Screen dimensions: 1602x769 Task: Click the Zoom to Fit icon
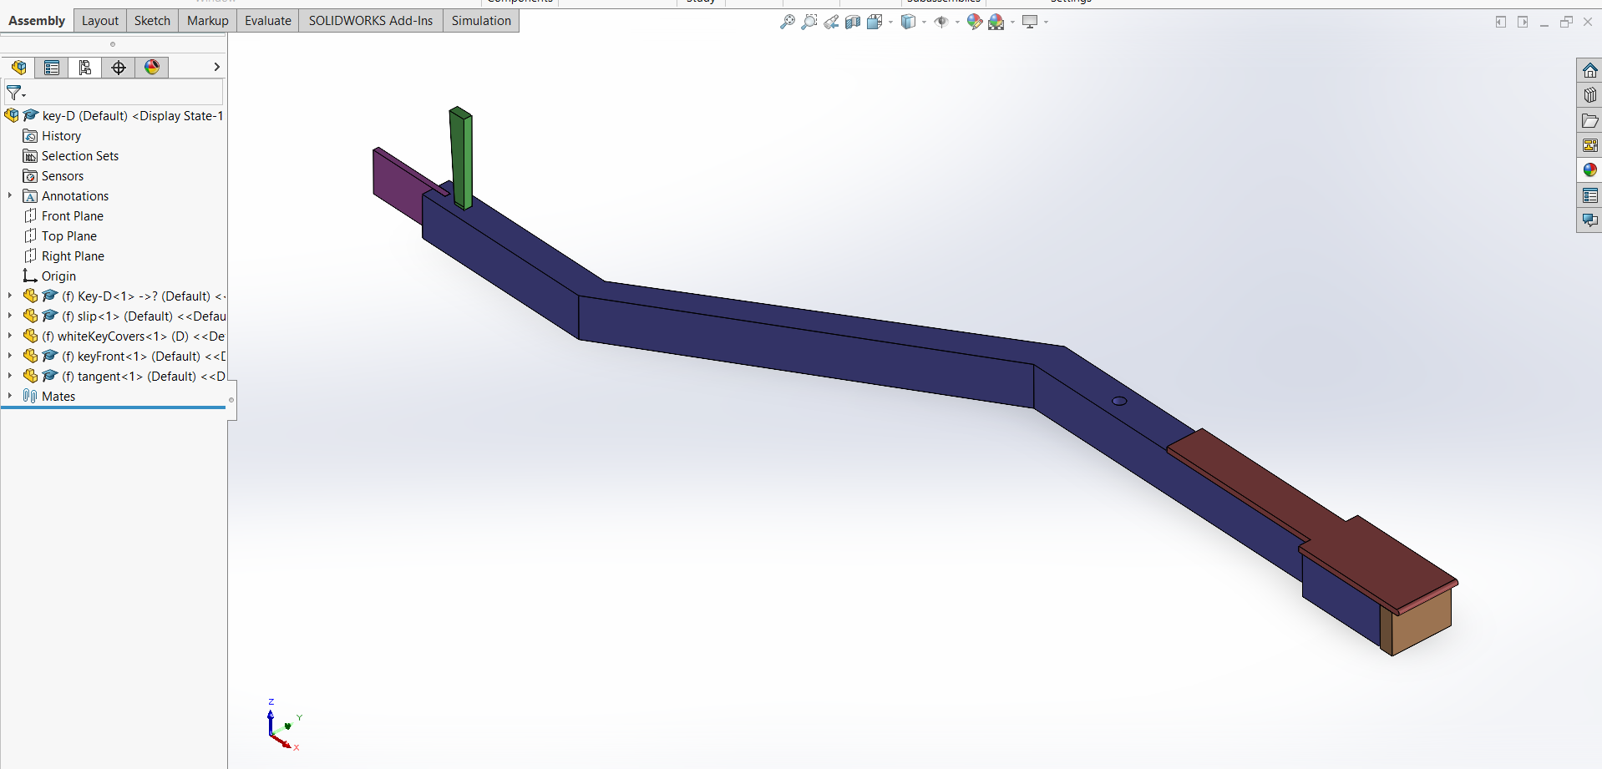(787, 23)
